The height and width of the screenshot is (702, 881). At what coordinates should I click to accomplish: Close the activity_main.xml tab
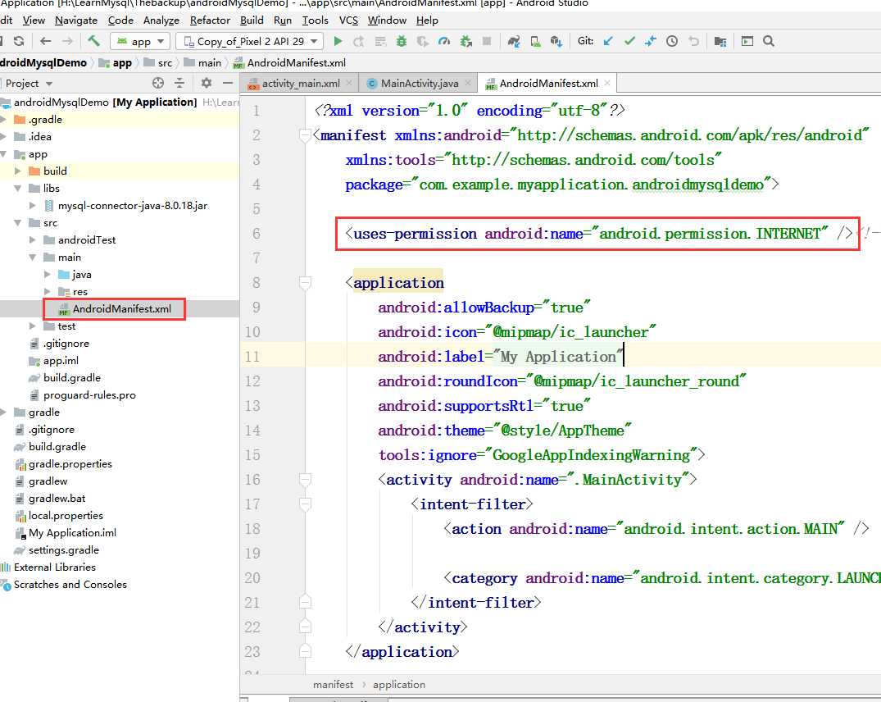click(x=350, y=84)
